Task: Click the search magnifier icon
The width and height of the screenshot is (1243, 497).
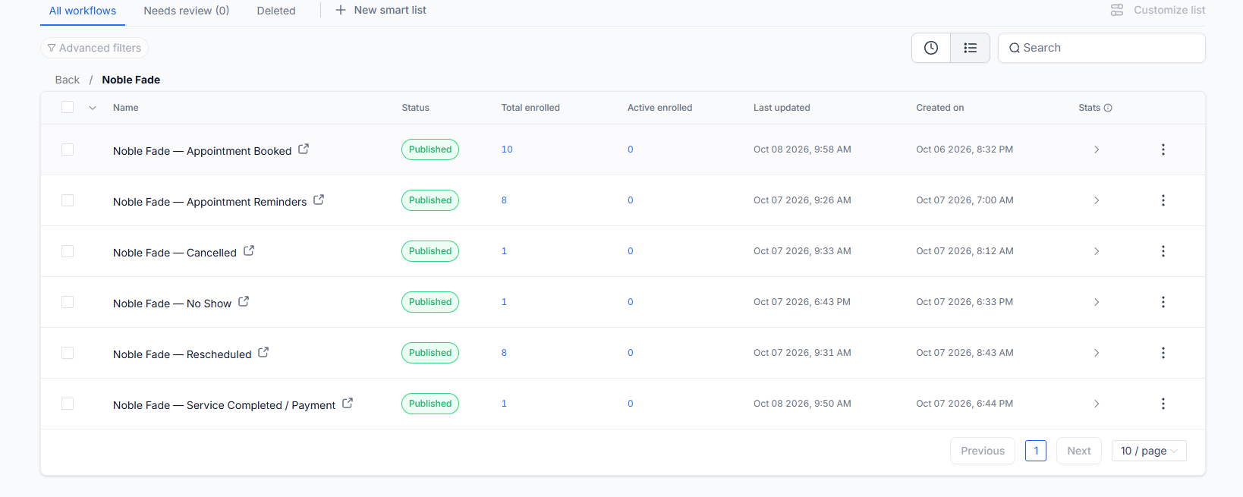Action: pyautogui.click(x=1015, y=48)
